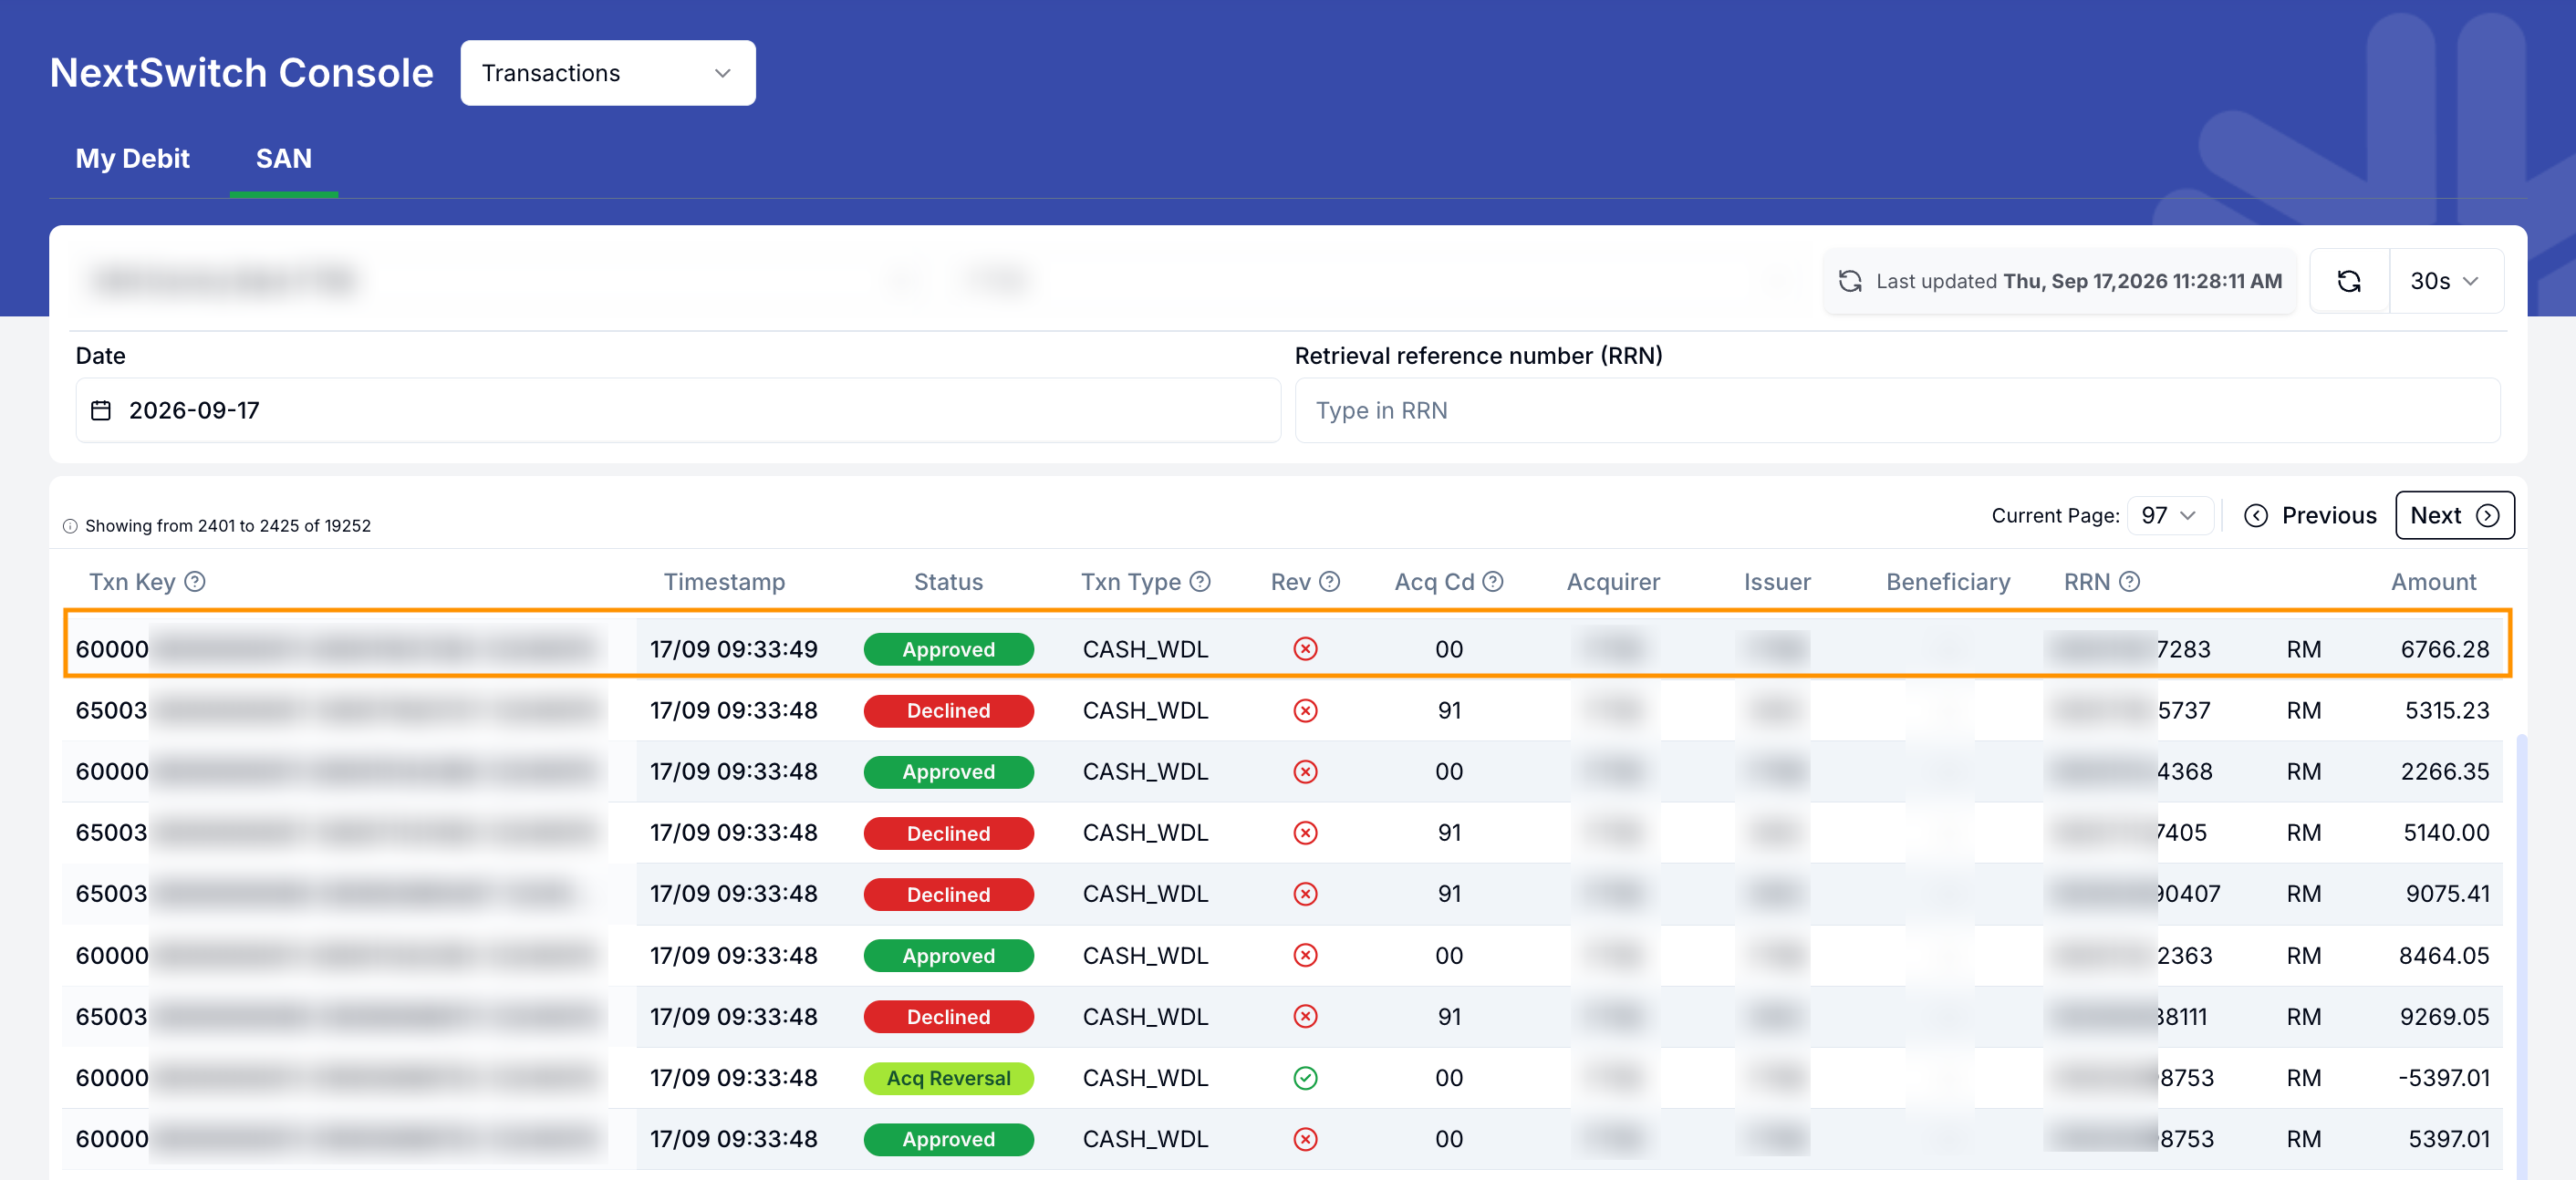This screenshot has width=2576, height=1180.
Task: Click the Acq Reversal status badge
Action: (x=948, y=1078)
